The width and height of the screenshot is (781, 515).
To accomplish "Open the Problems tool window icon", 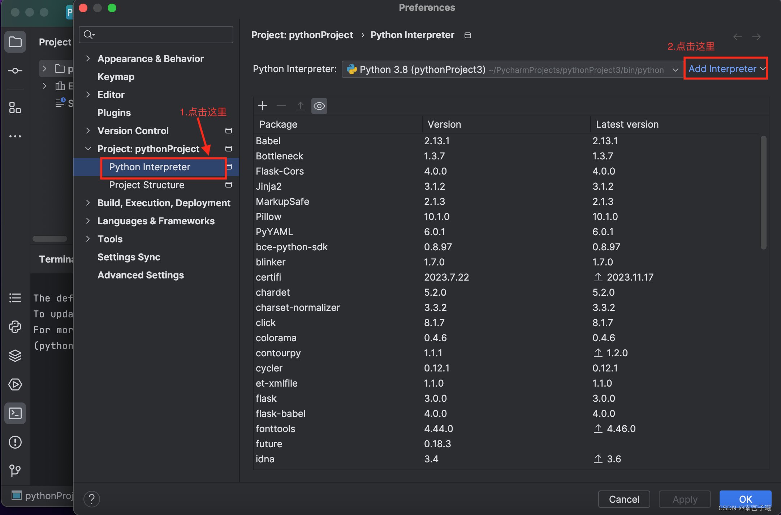I will pos(15,442).
